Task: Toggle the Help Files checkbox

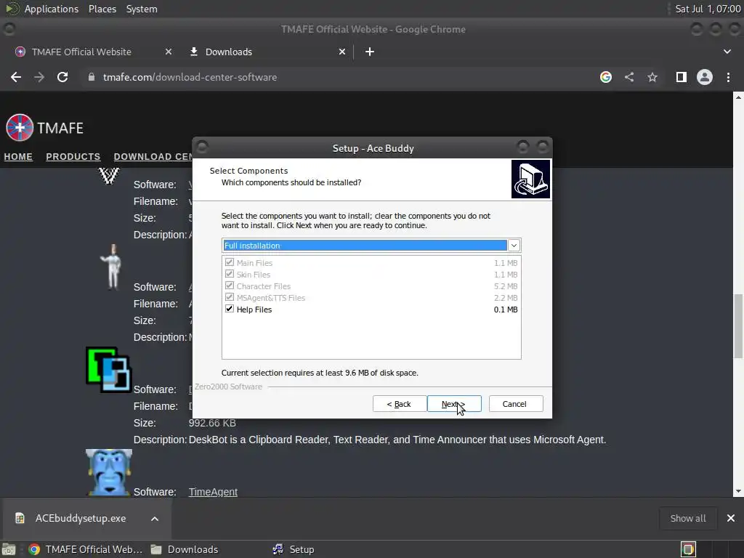Action: (x=229, y=309)
